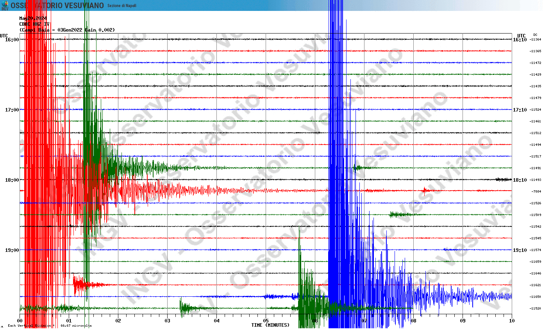This screenshot has width=543, height=331.
Task: Click the 16:00 time label
Action: pyautogui.click(x=13, y=39)
